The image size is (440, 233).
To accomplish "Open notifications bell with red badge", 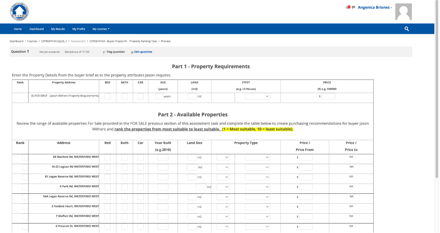I will click(x=348, y=7).
